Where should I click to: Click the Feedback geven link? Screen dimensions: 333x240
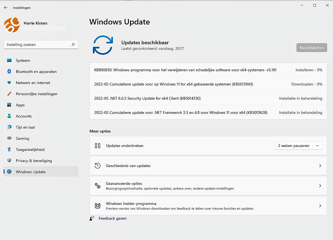(113, 218)
